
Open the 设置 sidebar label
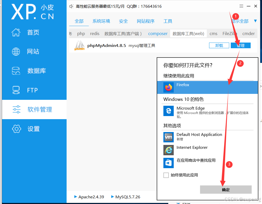[x=34, y=129]
